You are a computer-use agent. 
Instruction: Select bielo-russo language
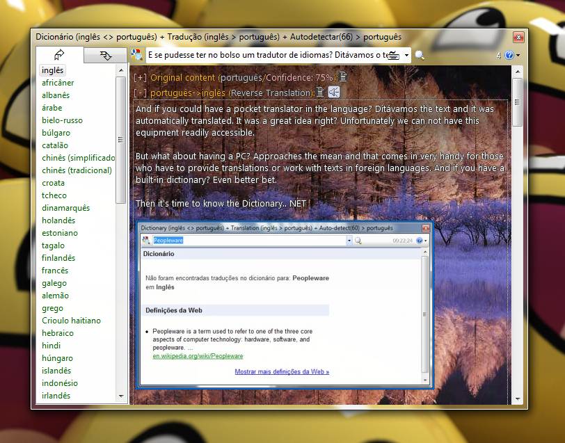(62, 120)
